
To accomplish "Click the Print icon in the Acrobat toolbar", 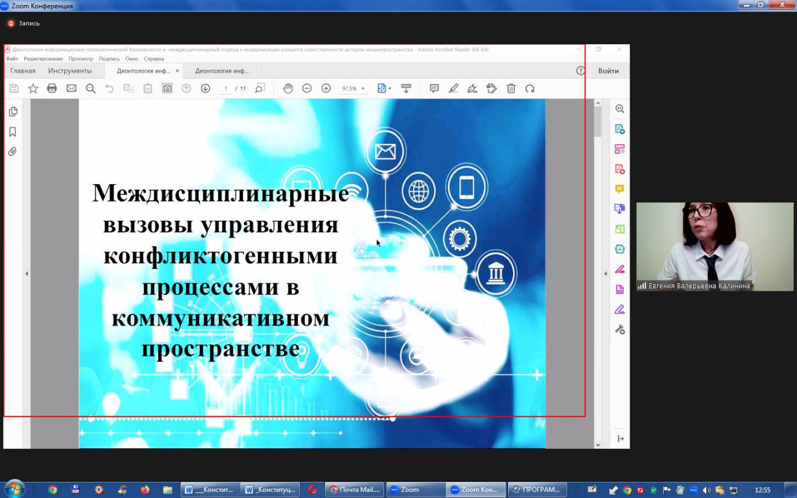I will pos(52,88).
